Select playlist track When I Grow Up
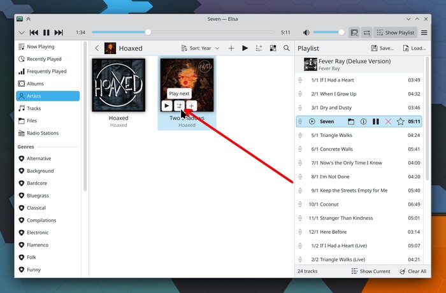Image resolution: width=446 pixels, height=293 pixels. pyautogui.click(x=359, y=94)
